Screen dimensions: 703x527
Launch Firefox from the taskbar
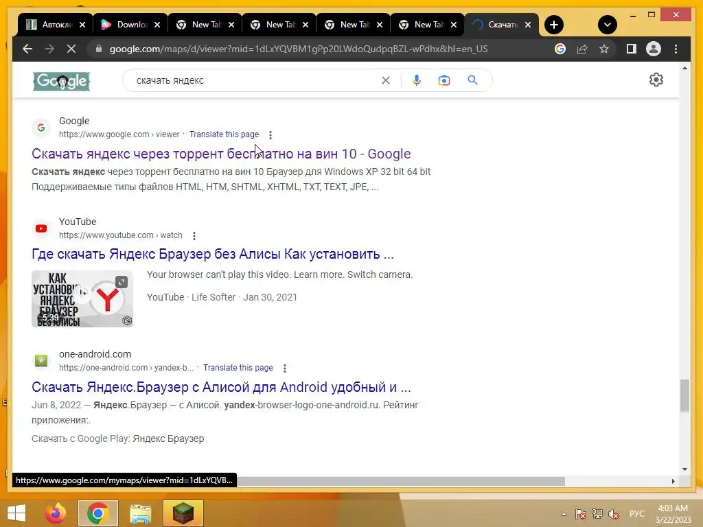(x=56, y=513)
